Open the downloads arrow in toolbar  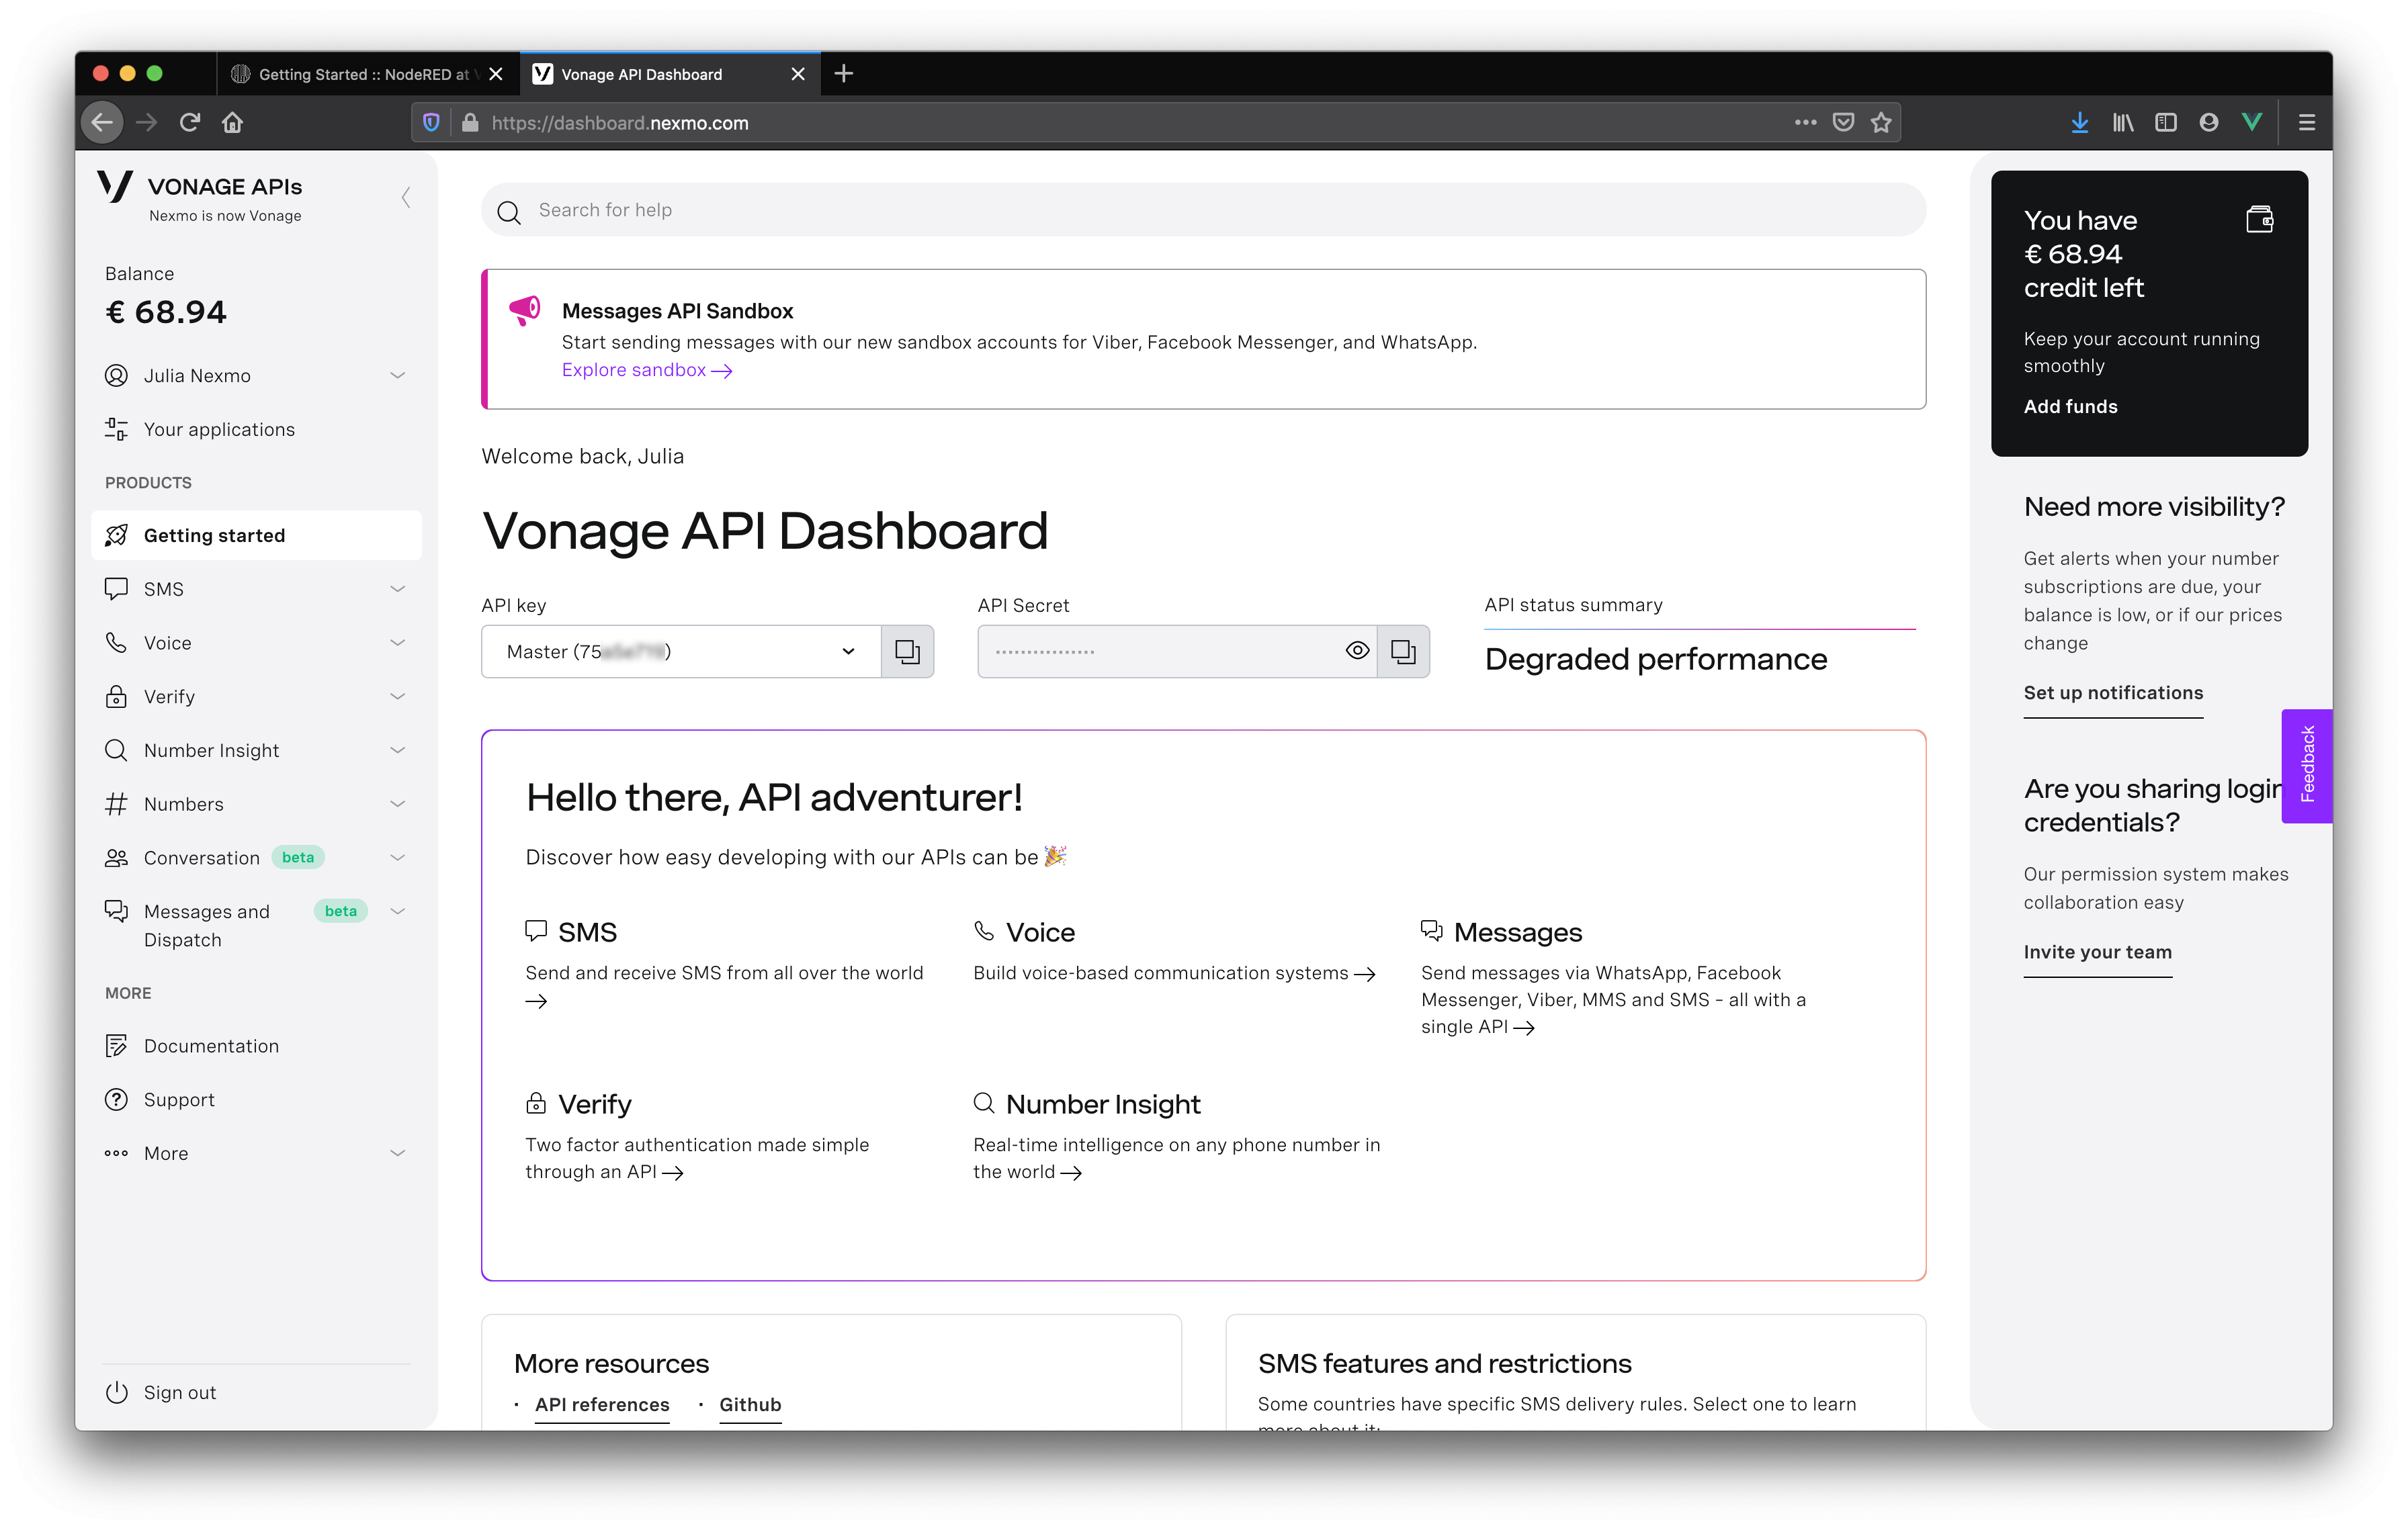click(2080, 123)
